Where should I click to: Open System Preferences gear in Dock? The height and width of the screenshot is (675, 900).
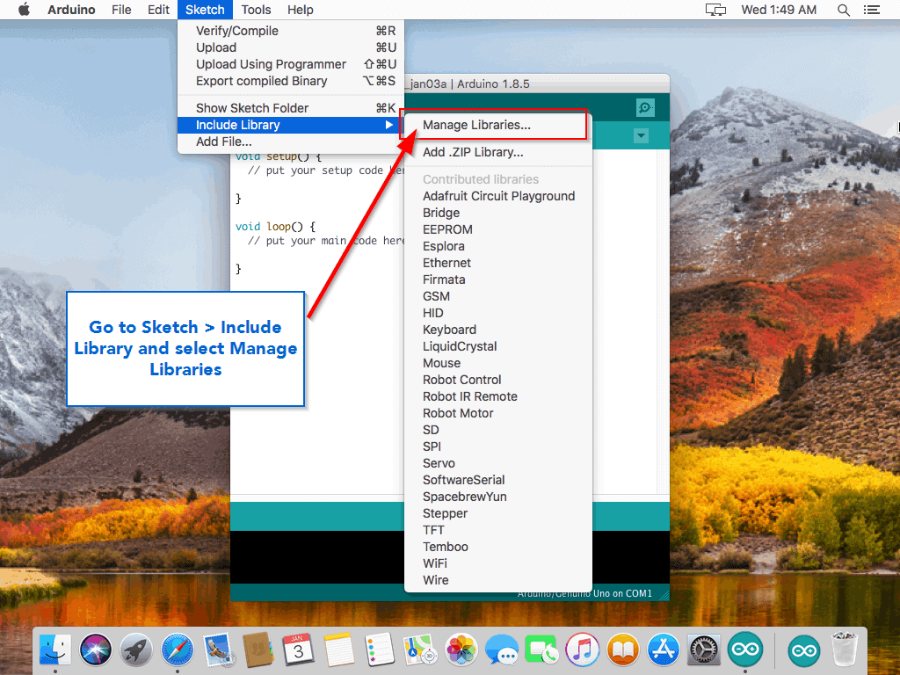tap(704, 650)
